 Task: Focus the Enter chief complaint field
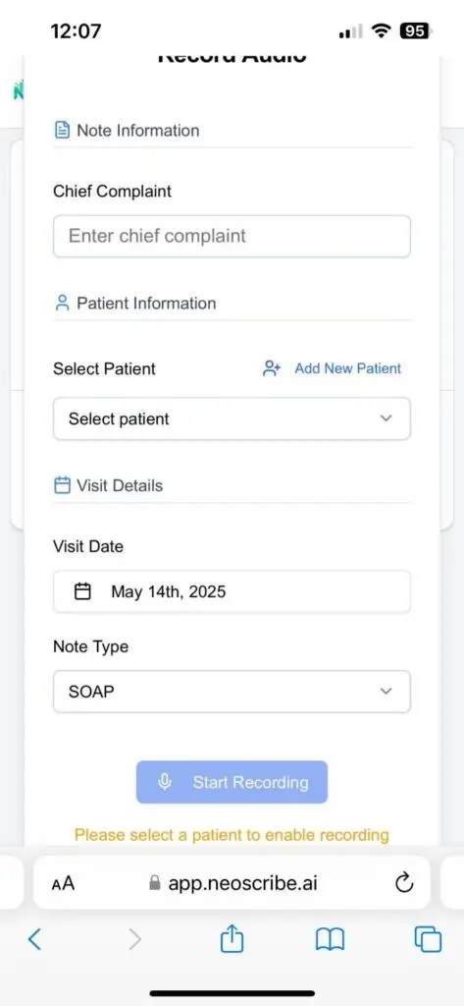point(232,236)
